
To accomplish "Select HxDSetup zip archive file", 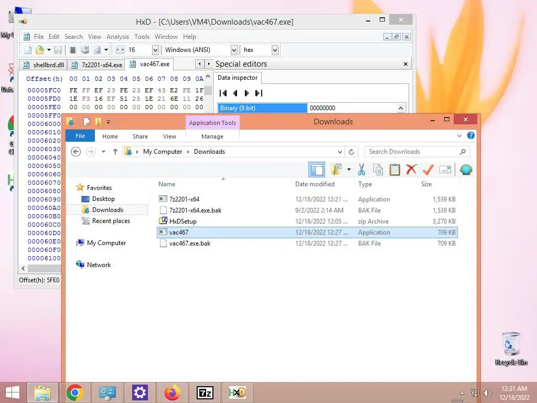I will coord(307,221).
